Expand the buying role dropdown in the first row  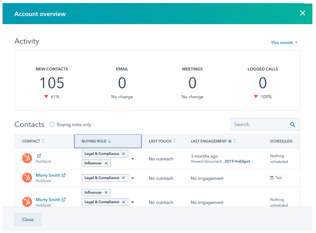click(133, 159)
